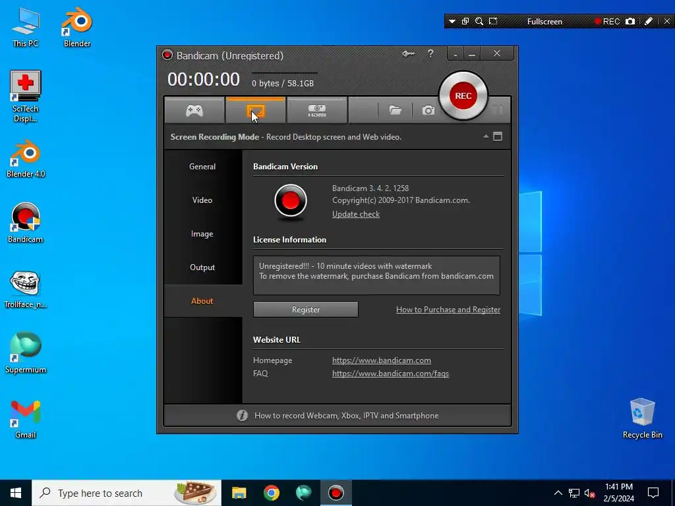This screenshot has height=506, width=675.
Task: Click the Update check link
Action: tap(356, 214)
